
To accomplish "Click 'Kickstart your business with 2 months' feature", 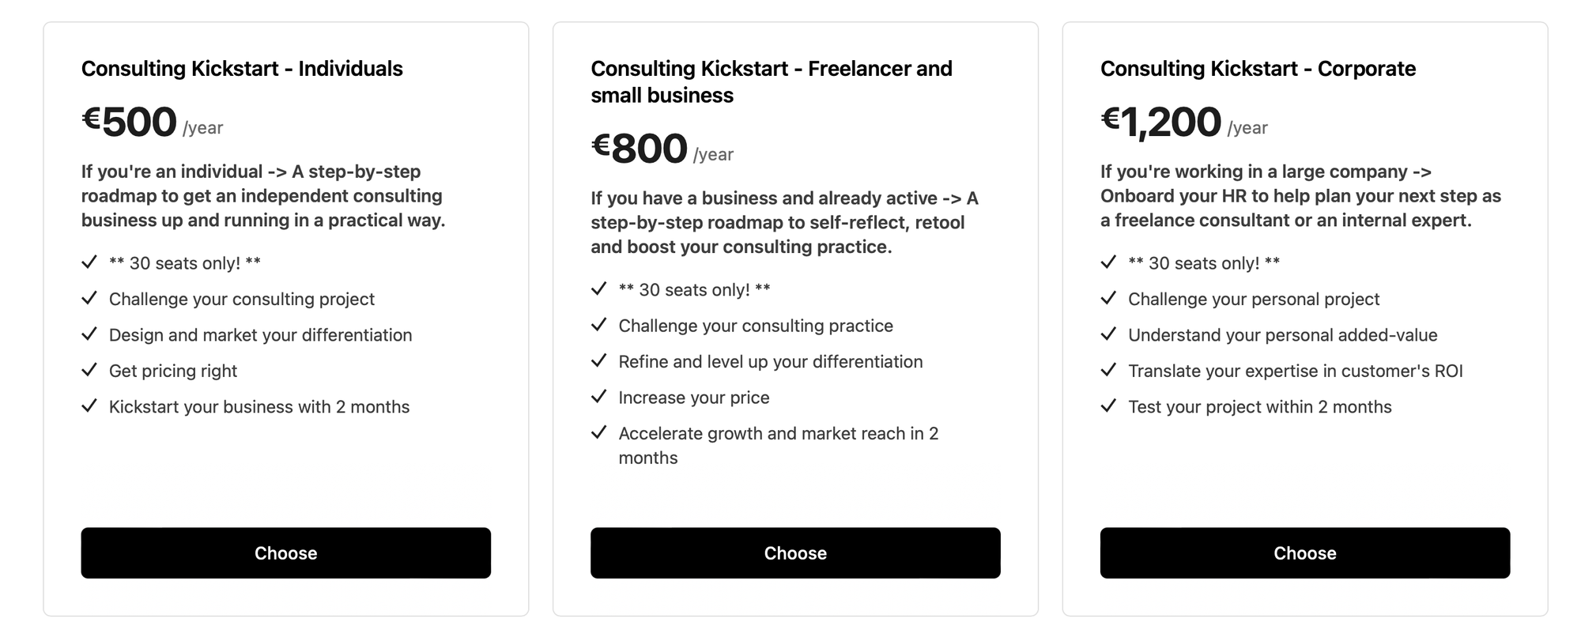I will point(259,407).
